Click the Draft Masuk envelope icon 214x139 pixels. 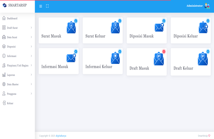pyautogui.click(x=159, y=59)
